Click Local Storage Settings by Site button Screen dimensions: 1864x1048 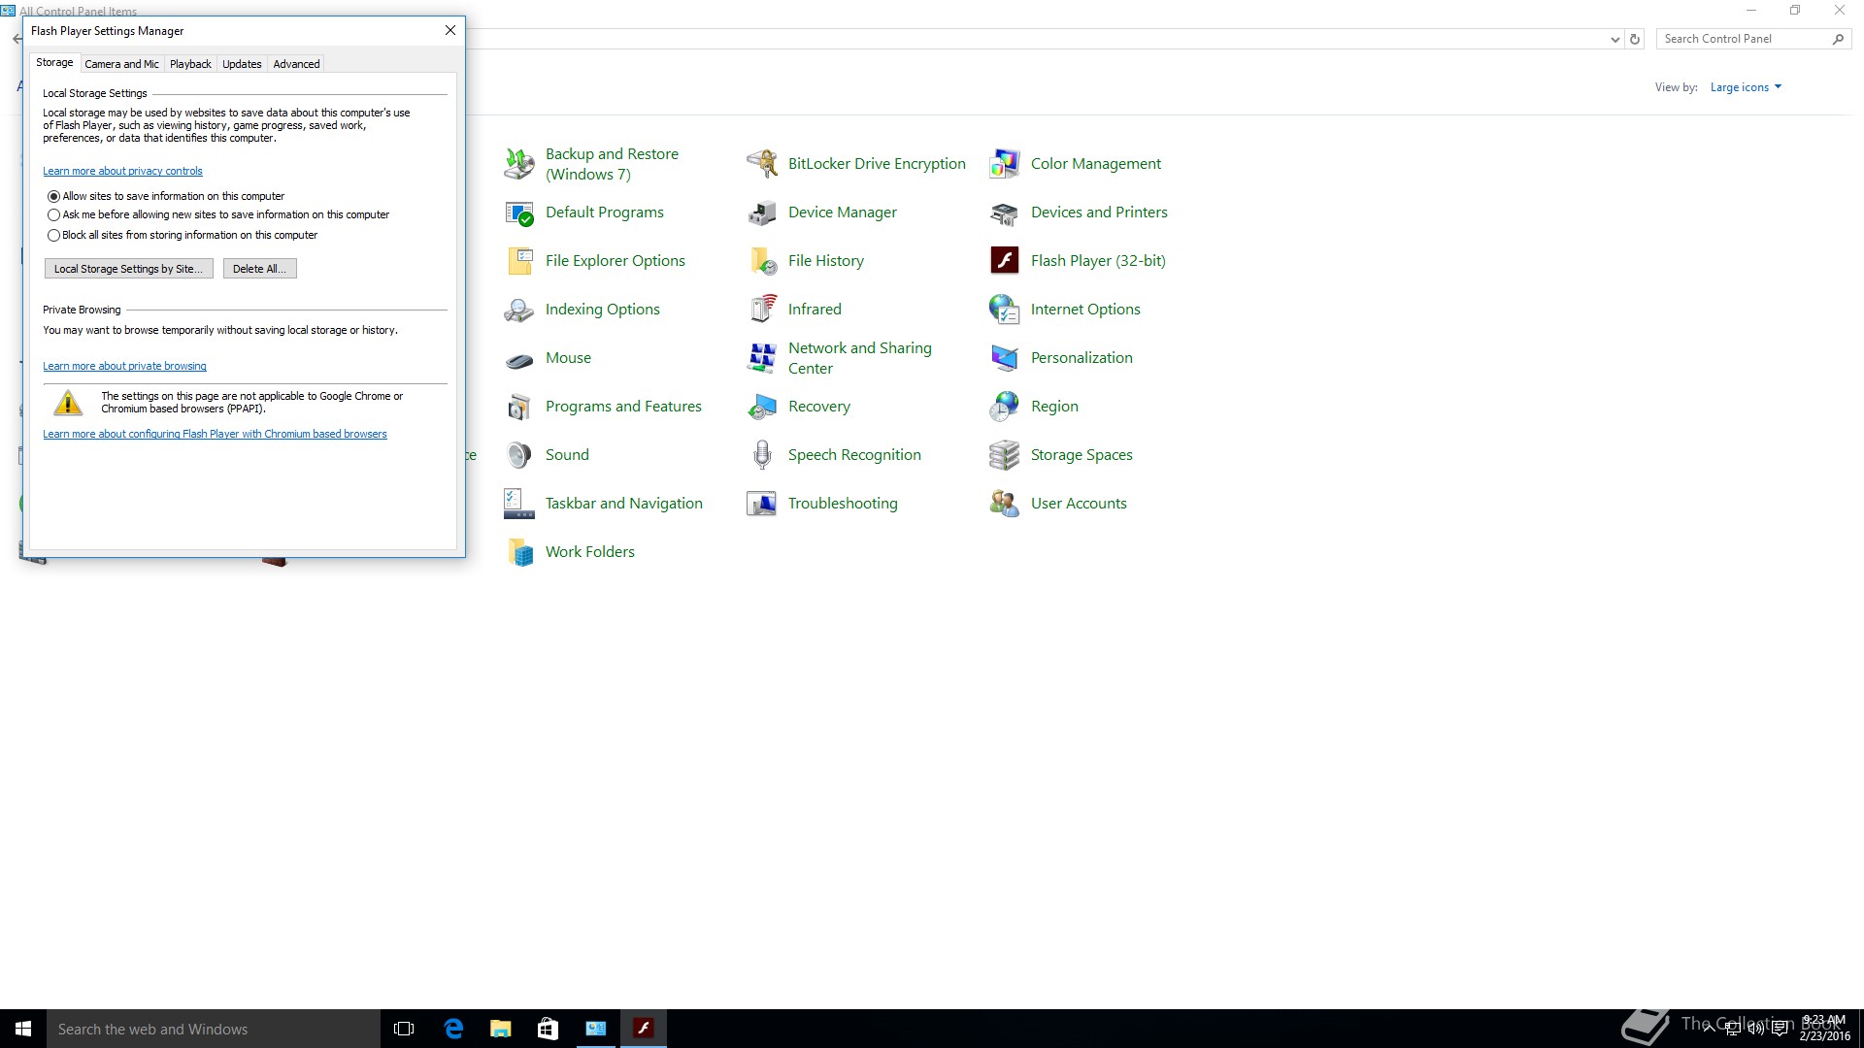click(x=128, y=269)
